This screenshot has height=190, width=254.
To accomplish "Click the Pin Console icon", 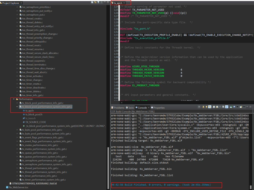I will (x=231, y=107).
